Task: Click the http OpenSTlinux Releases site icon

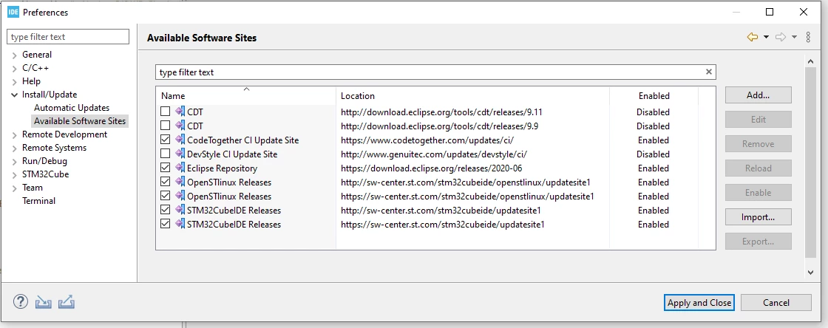Action: [180, 182]
